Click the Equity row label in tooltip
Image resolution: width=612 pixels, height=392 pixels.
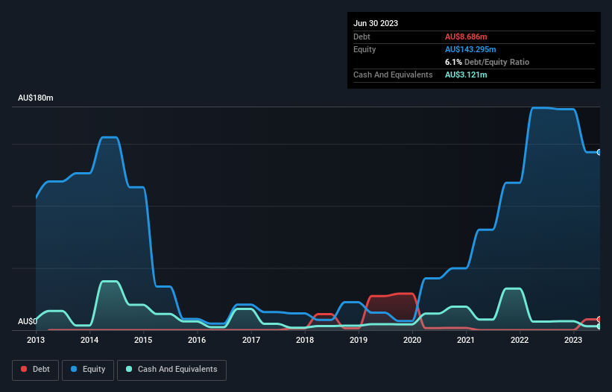click(x=365, y=49)
